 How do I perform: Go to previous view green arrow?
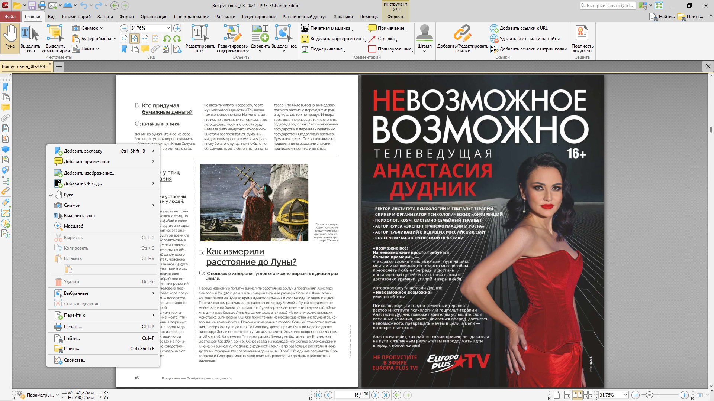tap(397, 395)
